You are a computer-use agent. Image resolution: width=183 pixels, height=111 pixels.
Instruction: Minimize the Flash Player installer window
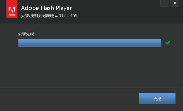pos(165,3)
